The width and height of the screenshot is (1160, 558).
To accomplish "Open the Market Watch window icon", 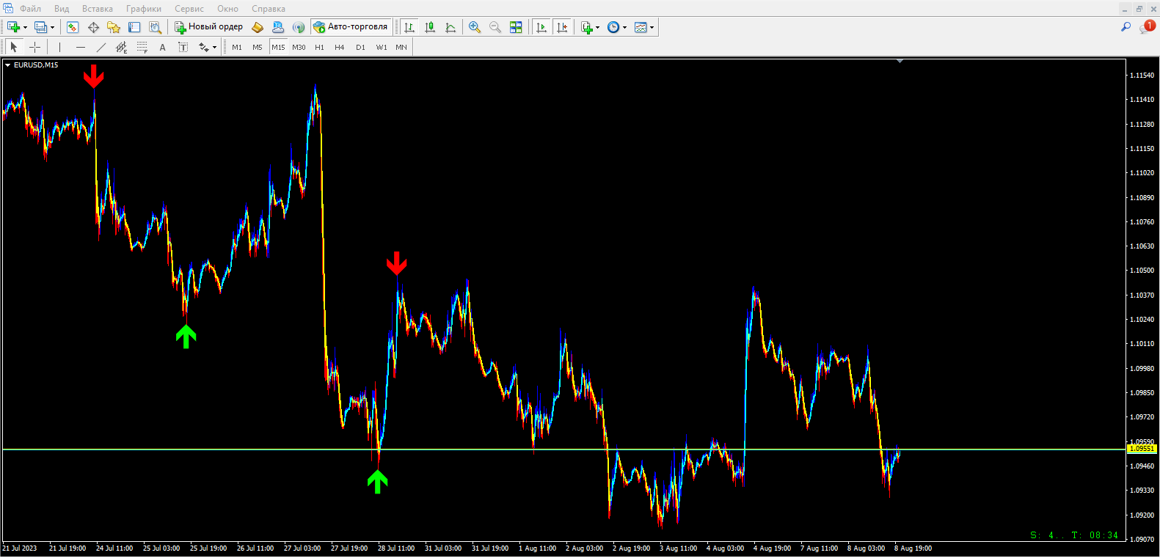I will tap(73, 27).
